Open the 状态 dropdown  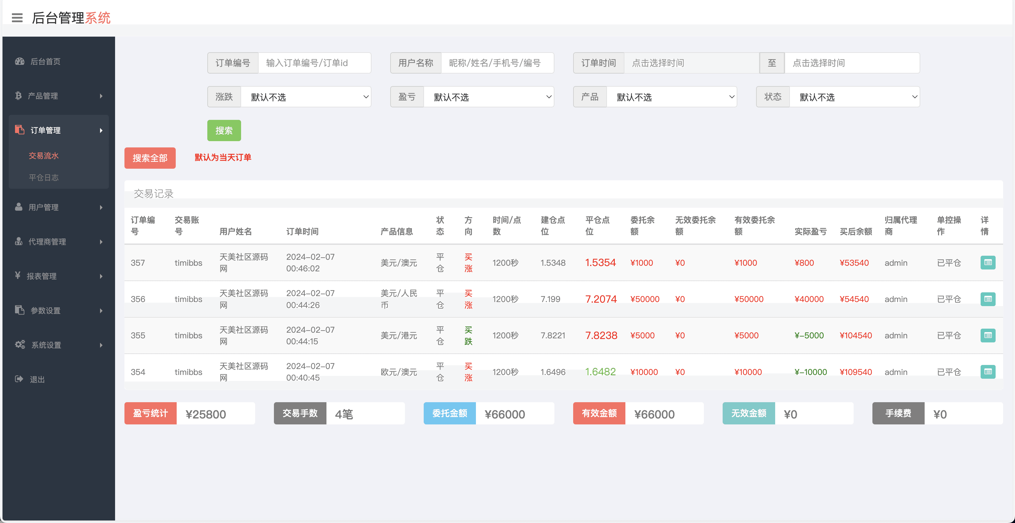point(854,97)
